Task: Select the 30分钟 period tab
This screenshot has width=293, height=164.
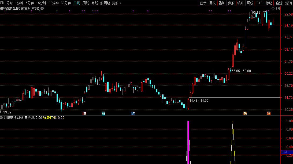Action: click(x=54, y=3)
